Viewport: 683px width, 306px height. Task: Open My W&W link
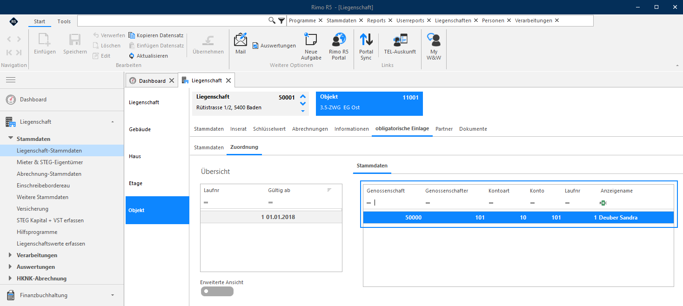[434, 46]
